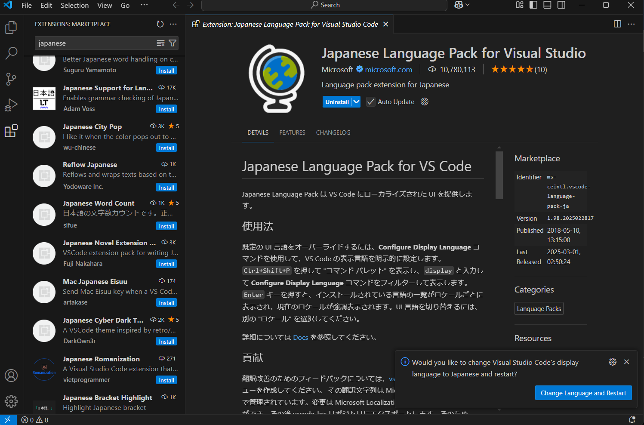Screen dimensions: 644x425
Task: Open the additional menus ellipsis in menu bar
Action: (144, 5)
